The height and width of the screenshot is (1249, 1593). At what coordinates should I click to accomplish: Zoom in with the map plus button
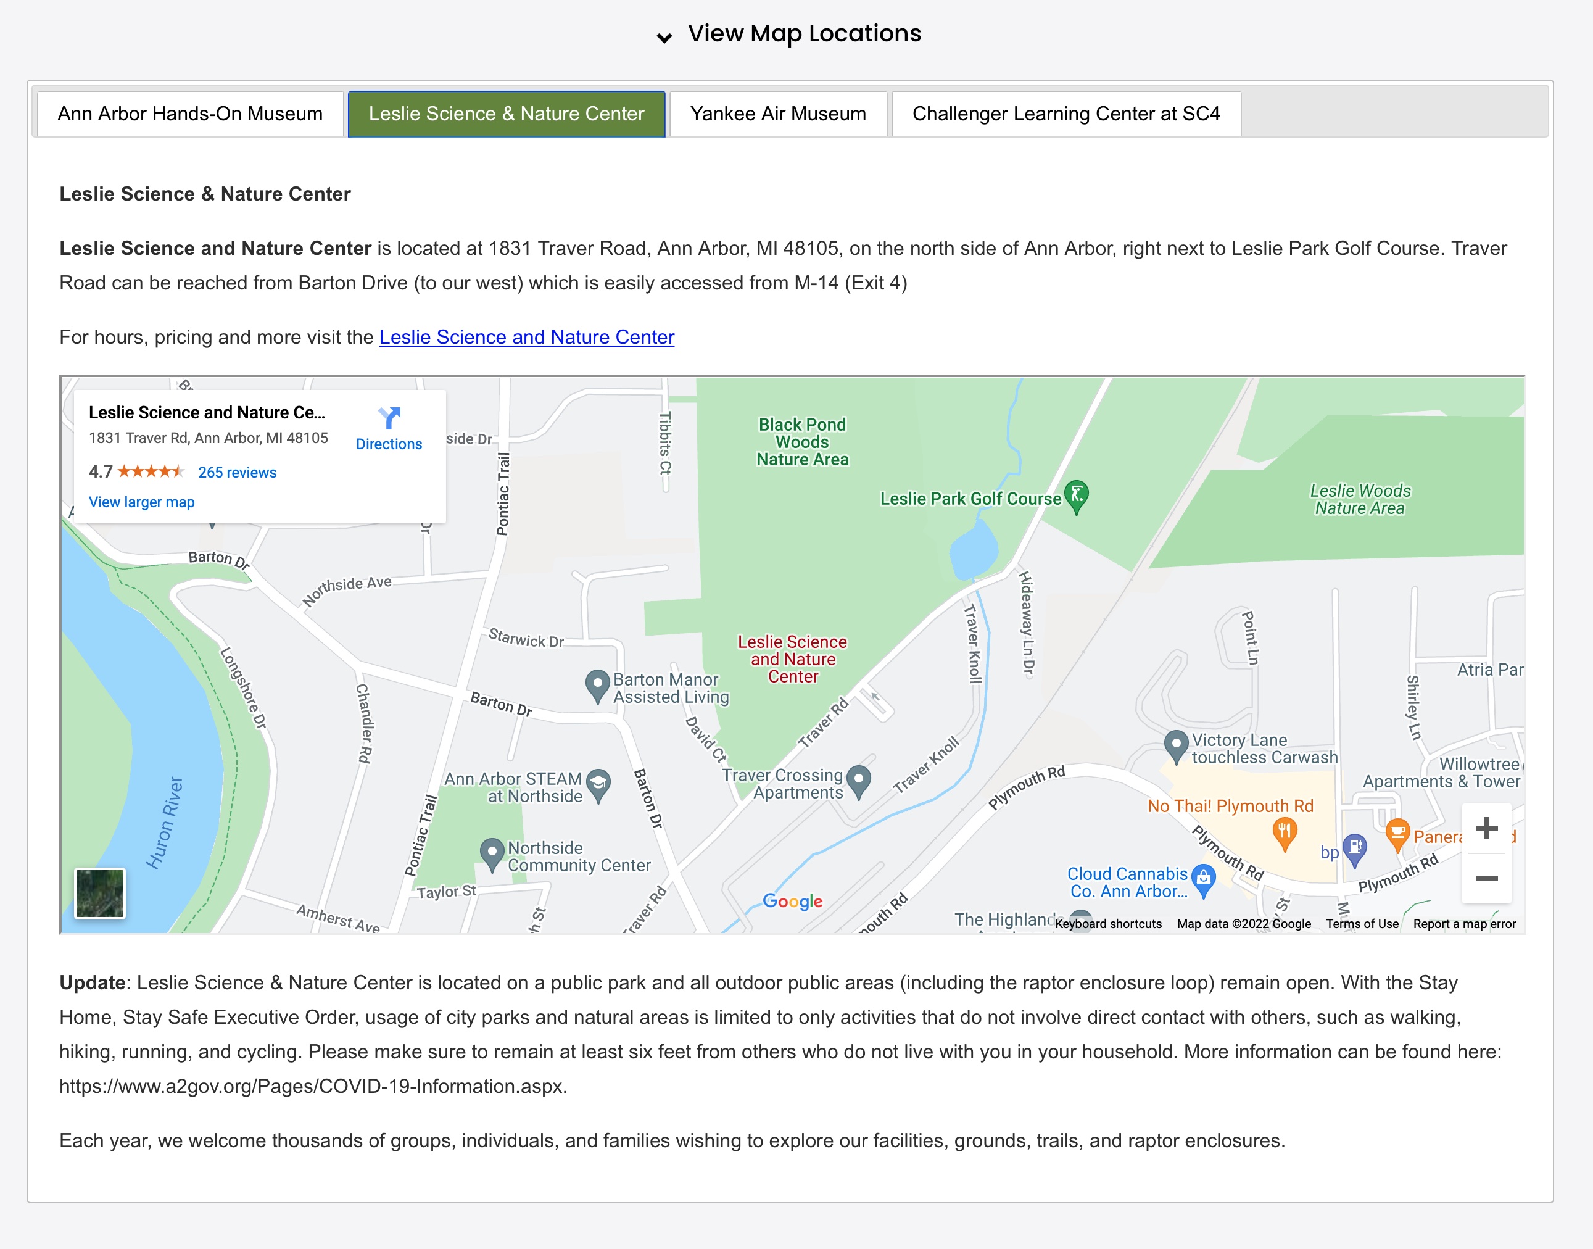coord(1486,829)
